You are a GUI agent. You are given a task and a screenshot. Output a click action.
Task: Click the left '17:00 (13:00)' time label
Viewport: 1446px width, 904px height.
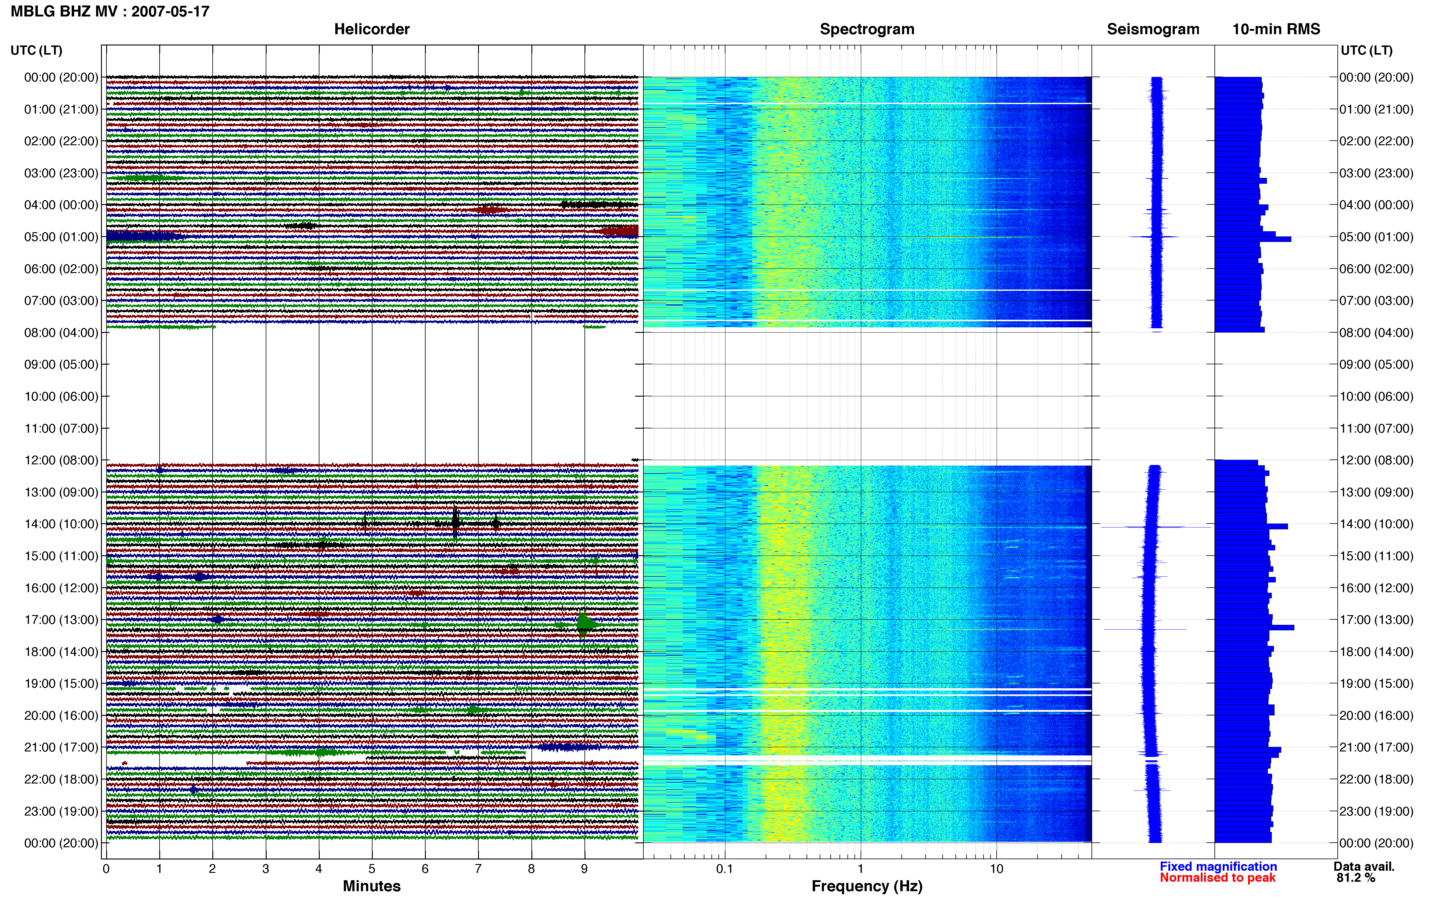[61, 619]
